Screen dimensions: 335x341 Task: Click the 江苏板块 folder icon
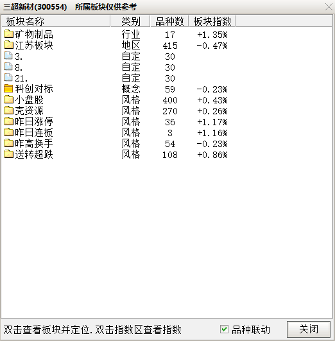[8, 45]
